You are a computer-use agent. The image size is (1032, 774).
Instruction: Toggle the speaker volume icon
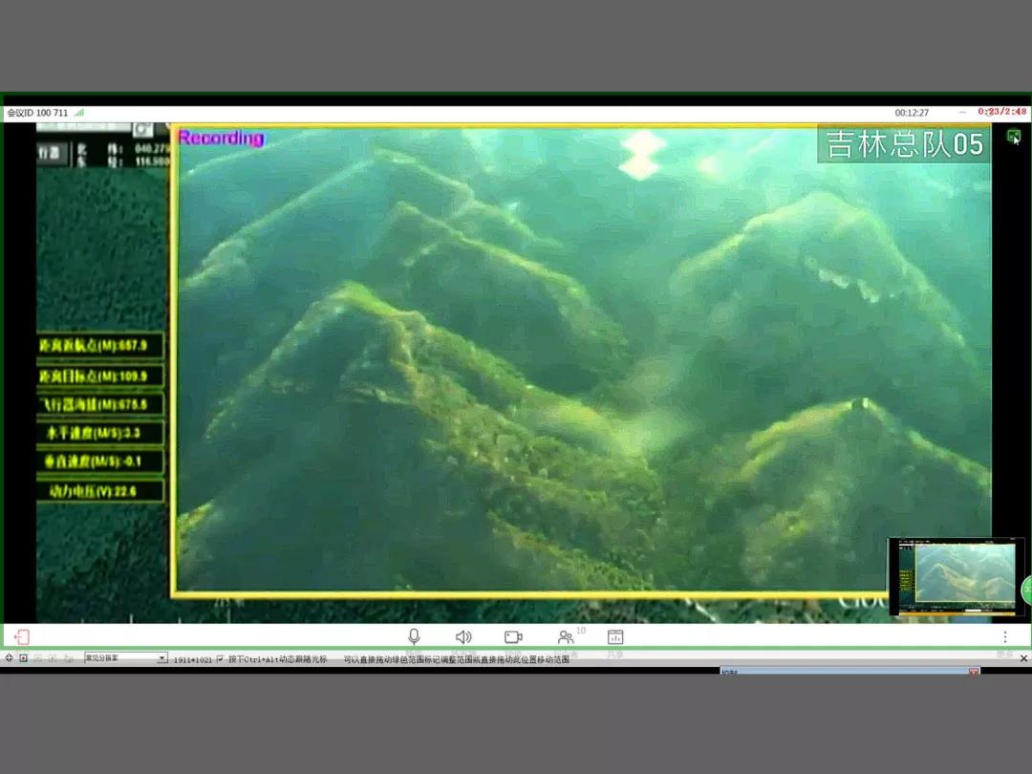click(x=463, y=636)
